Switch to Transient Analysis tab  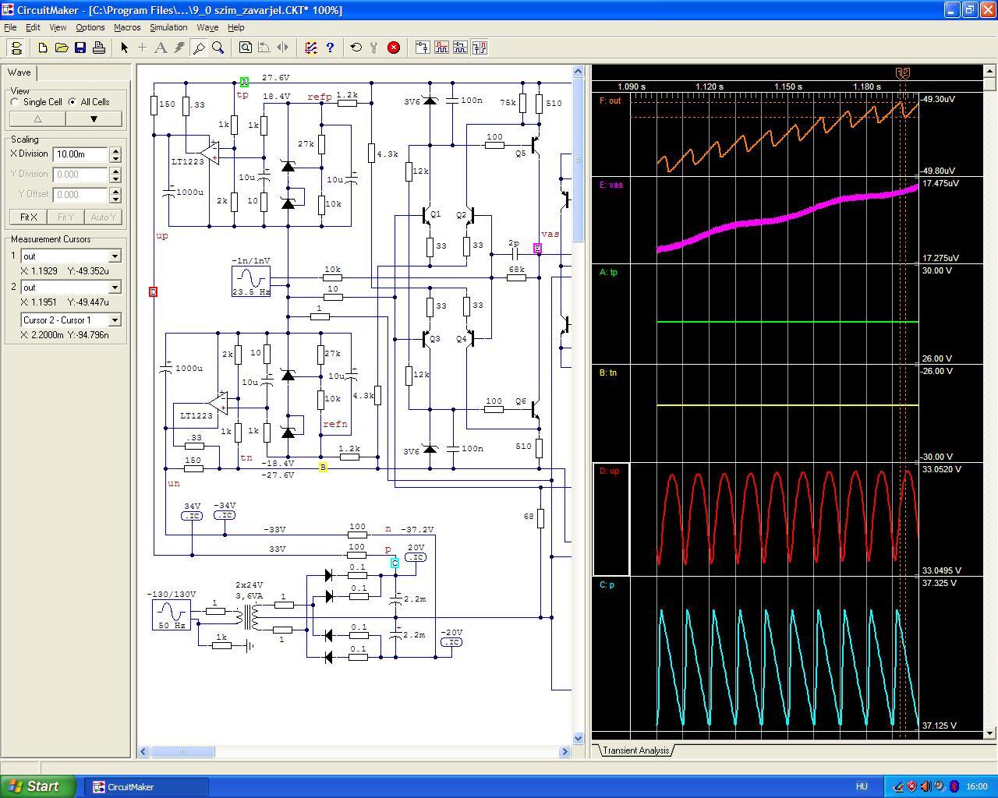click(x=635, y=750)
